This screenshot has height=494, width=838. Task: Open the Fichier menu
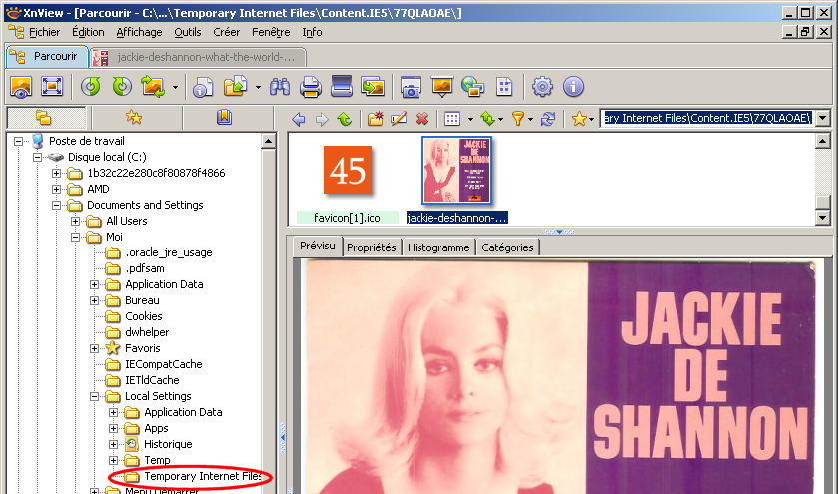pyautogui.click(x=44, y=33)
